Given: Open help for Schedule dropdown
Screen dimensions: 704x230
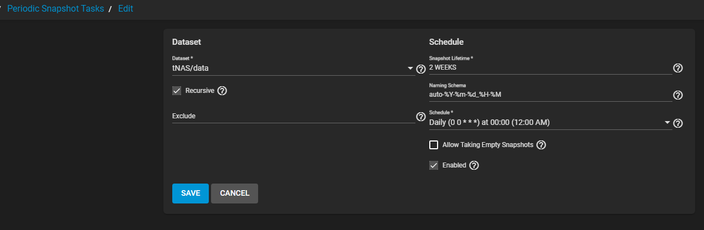Looking at the screenshot, I should pos(677,123).
